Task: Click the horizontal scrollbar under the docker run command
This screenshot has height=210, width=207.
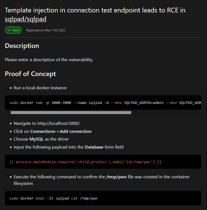Action: 71,113
